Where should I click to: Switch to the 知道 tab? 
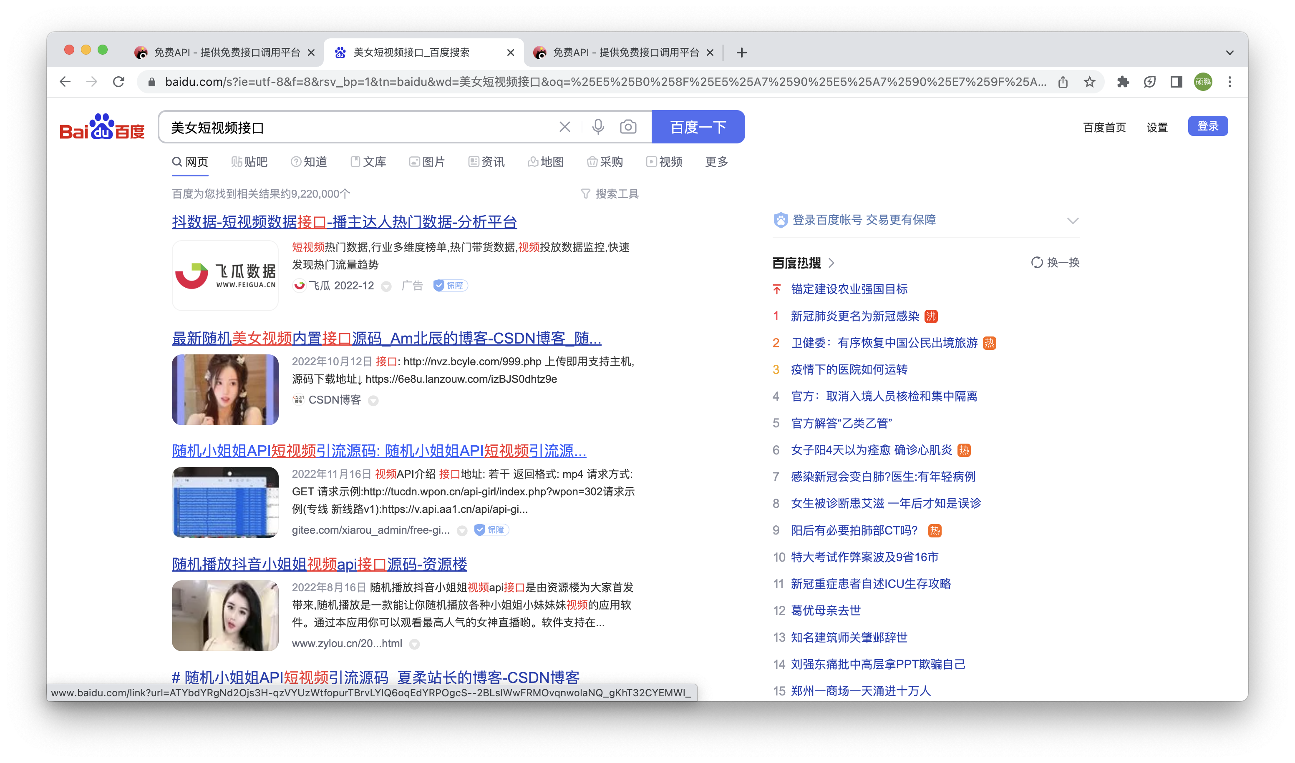pyautogui.click(x=309, y=162)
